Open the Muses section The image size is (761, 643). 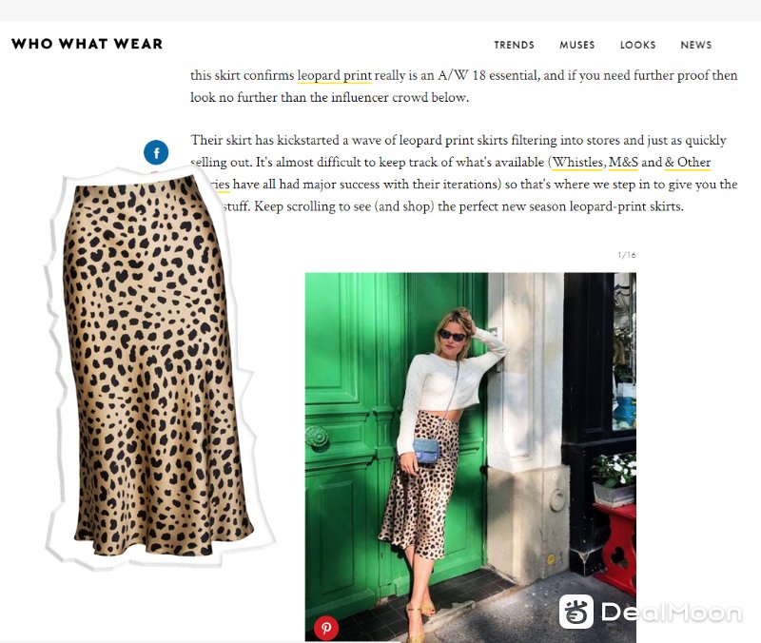[577, 45]
